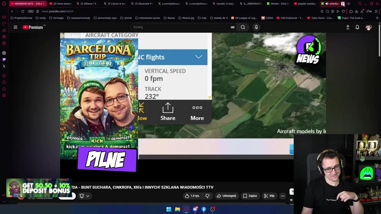Click the YouTube search magnifier button
This screenshot has width=381, height=214.
(243, 27)
